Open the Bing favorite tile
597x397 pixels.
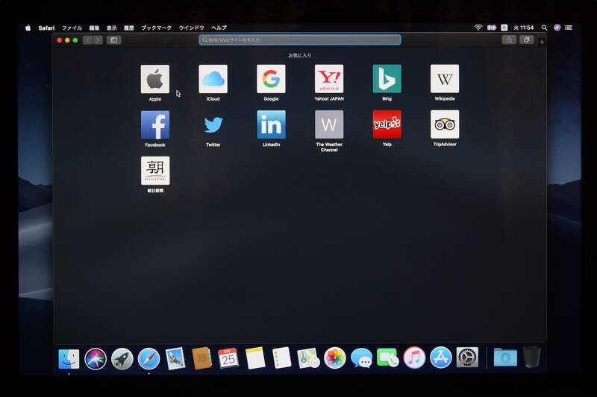tap(387, 79)
